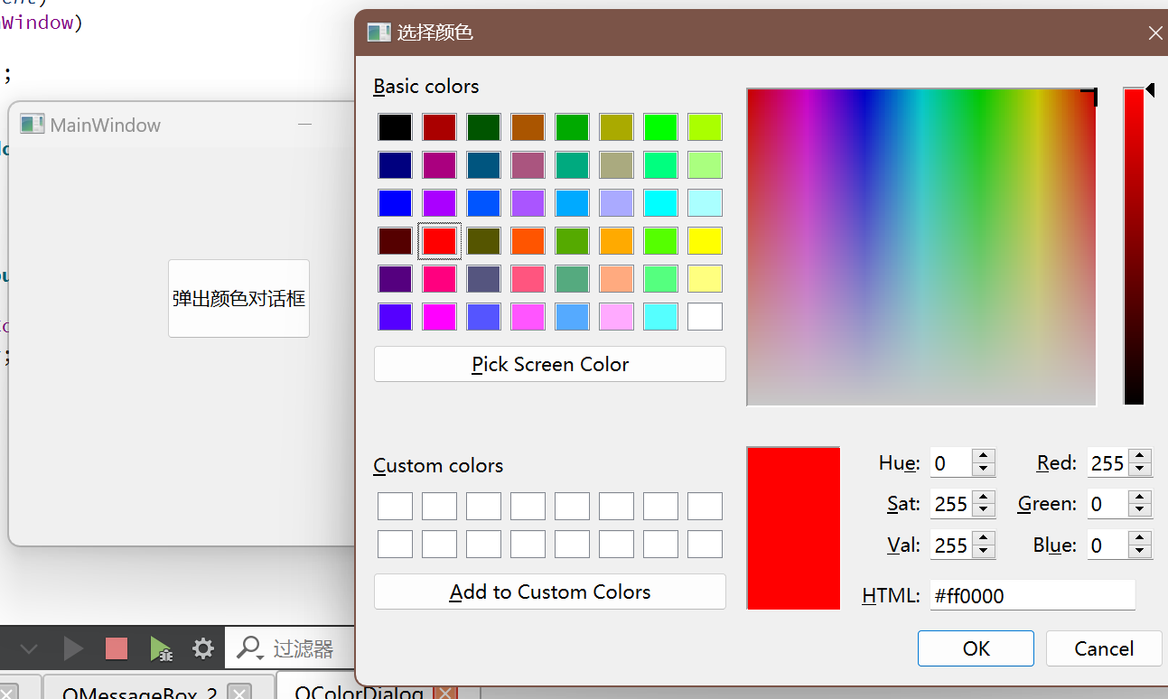Increase the Hue value with up arrow
1168x699 pixels.
(984, 457)
